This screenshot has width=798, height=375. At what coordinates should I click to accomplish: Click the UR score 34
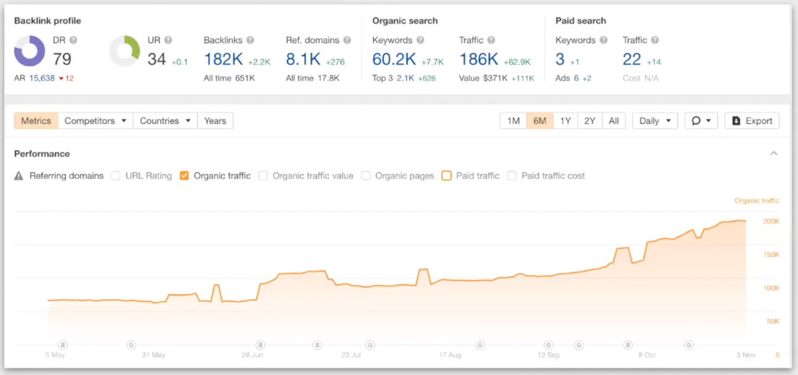pos(157,59)
